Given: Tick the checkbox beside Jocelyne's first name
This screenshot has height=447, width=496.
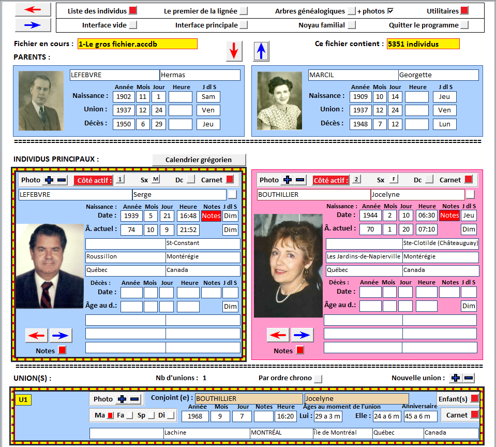Looking at the screenshot, I should point(470,194).
